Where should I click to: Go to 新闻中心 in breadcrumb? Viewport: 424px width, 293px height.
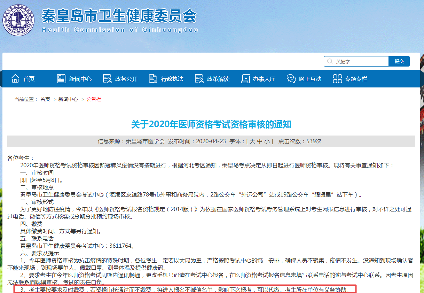(68, 99)
